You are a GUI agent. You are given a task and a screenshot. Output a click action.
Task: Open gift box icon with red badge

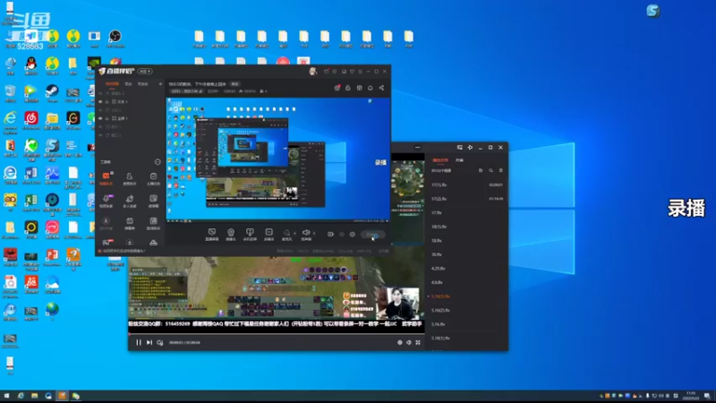pyautogui.click(x=337, y=88)
